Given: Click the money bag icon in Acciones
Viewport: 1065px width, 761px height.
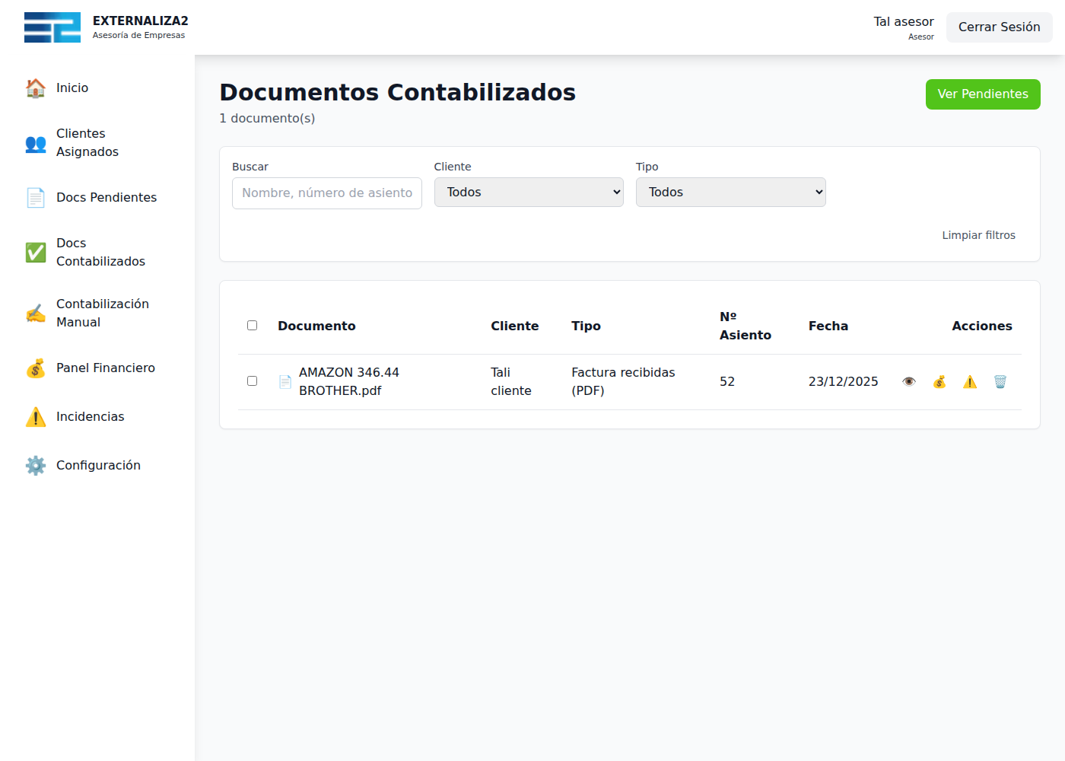Looking at the screenshot, I should [939, 382].
